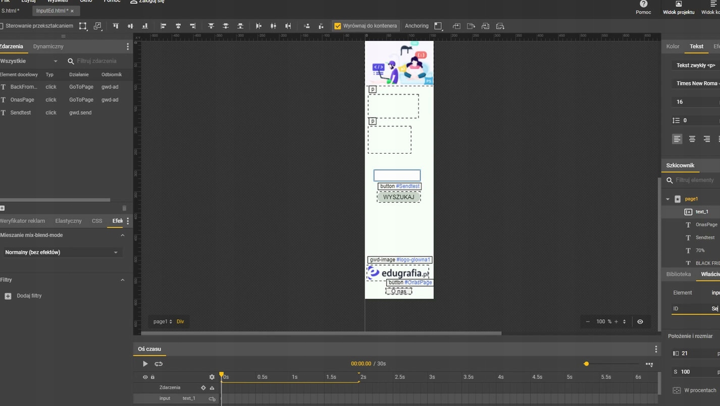Screen dimensions: 720x406
Task: Center-align text in Tekst panel
Action: tap(692, 139)
